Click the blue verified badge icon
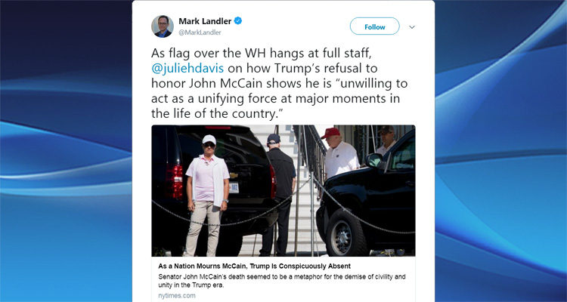The height and width of the screenshot is (302, 567). (238, 21)
